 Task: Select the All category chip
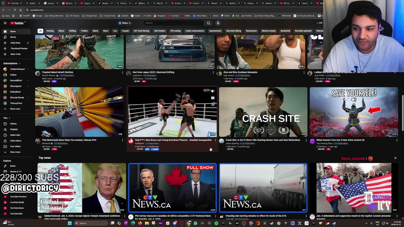pyautogui.click(x=40, y=31)
